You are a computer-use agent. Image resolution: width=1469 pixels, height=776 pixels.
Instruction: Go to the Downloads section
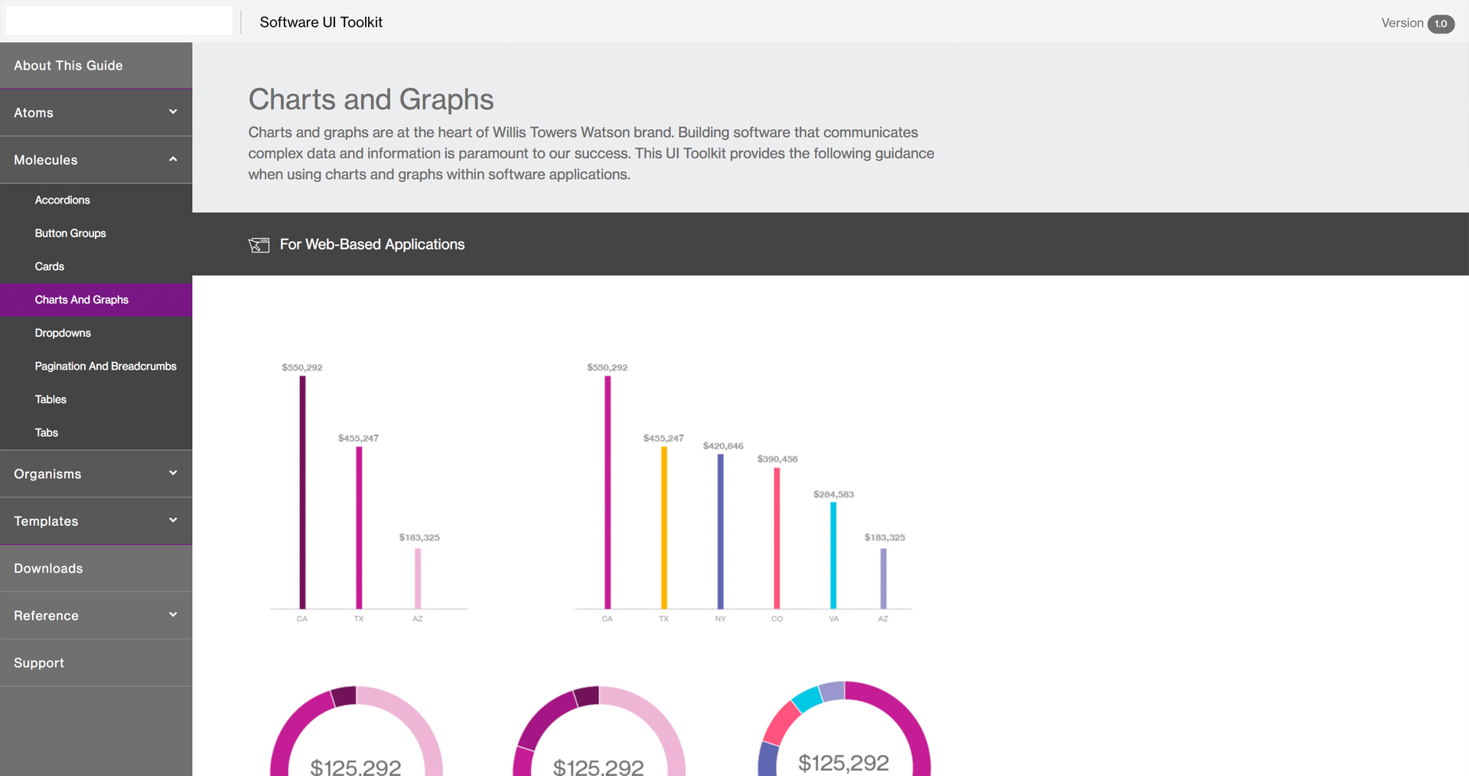coord(48,569)
